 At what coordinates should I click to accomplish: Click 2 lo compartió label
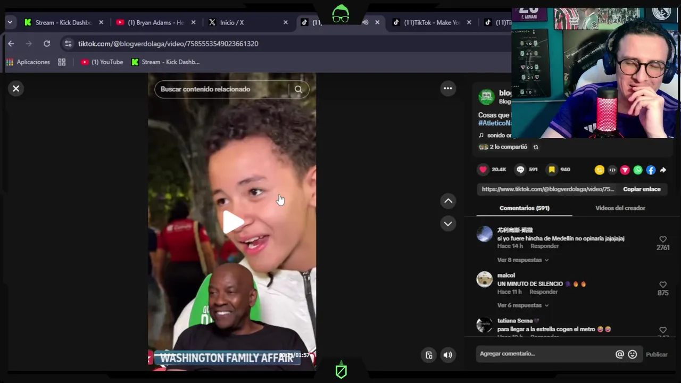click(509, 147)
